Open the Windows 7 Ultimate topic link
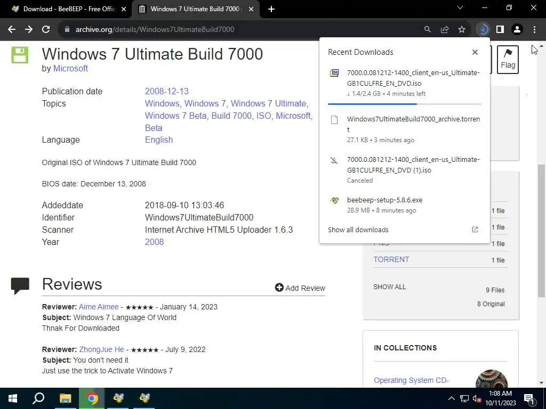 pos(269,104)
